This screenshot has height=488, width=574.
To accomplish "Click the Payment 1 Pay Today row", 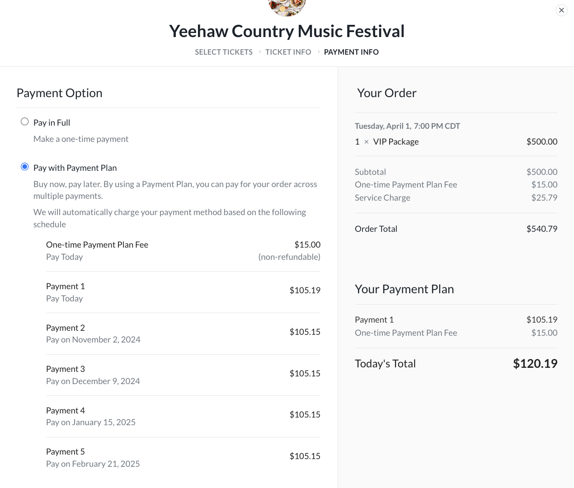I will pos(183,292).
